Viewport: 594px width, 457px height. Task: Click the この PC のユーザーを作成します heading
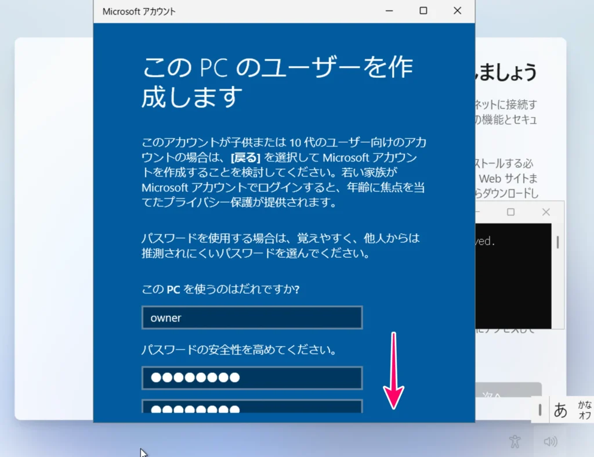[x=277, y=82]
